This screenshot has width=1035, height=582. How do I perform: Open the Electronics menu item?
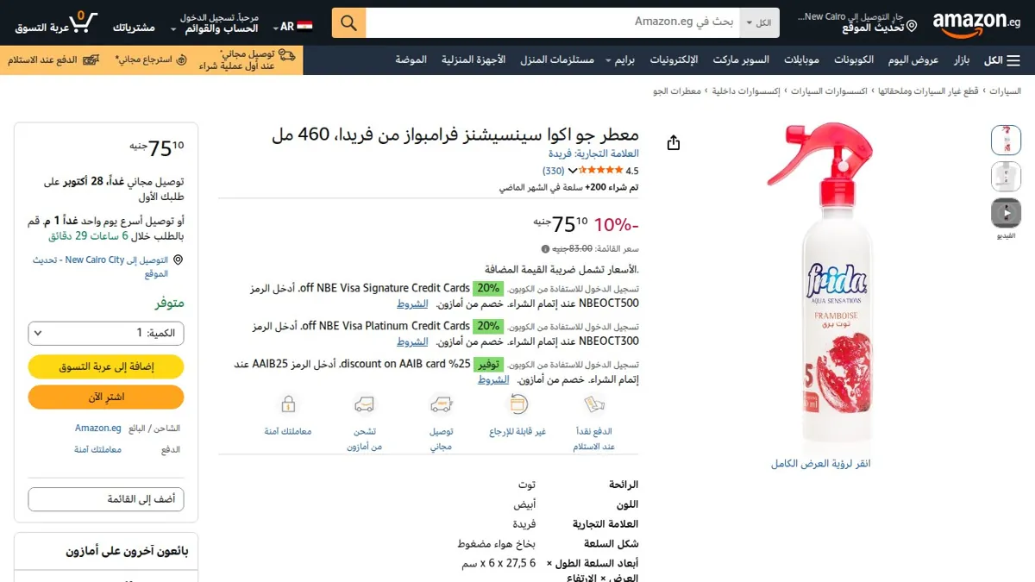tap(674, 60)
